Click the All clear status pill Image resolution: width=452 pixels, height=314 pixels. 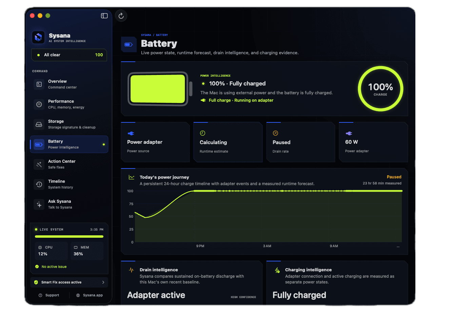point(69,55)
